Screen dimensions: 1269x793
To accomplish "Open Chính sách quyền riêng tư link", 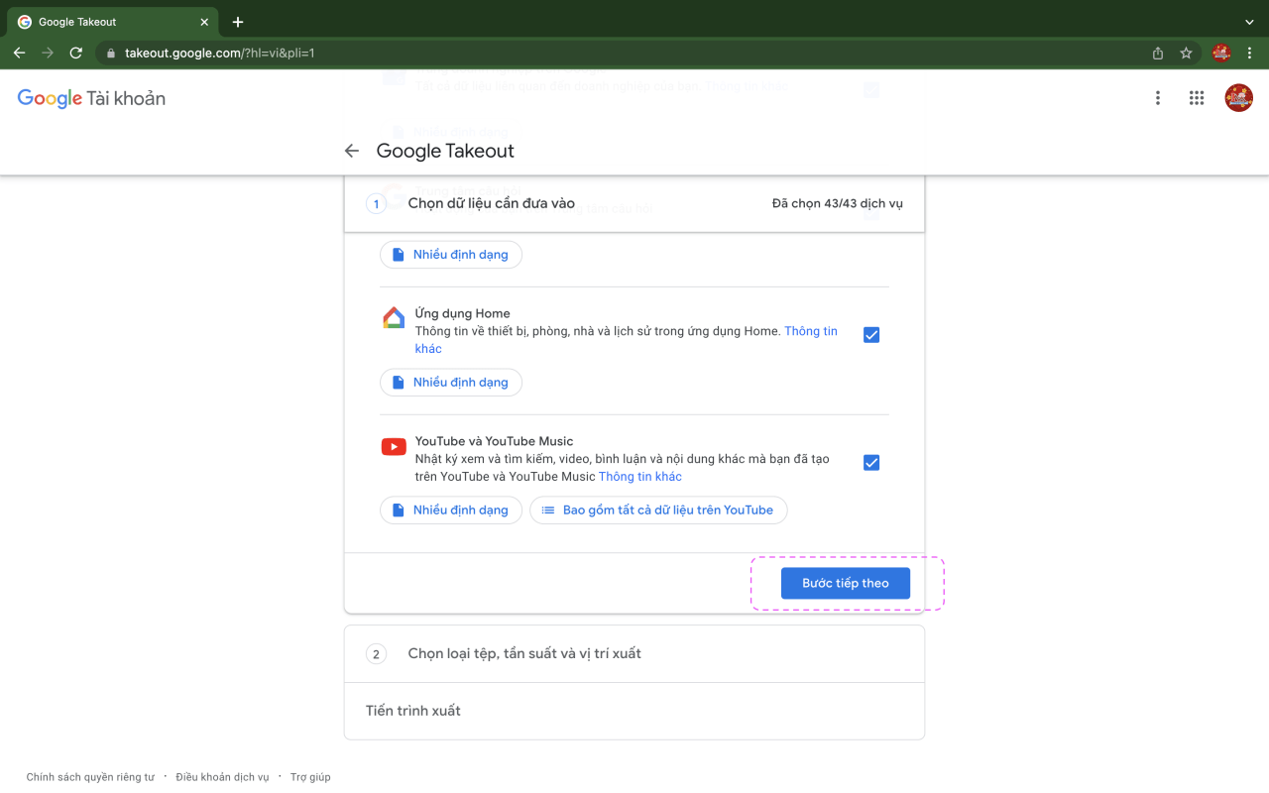I will 90,777.
